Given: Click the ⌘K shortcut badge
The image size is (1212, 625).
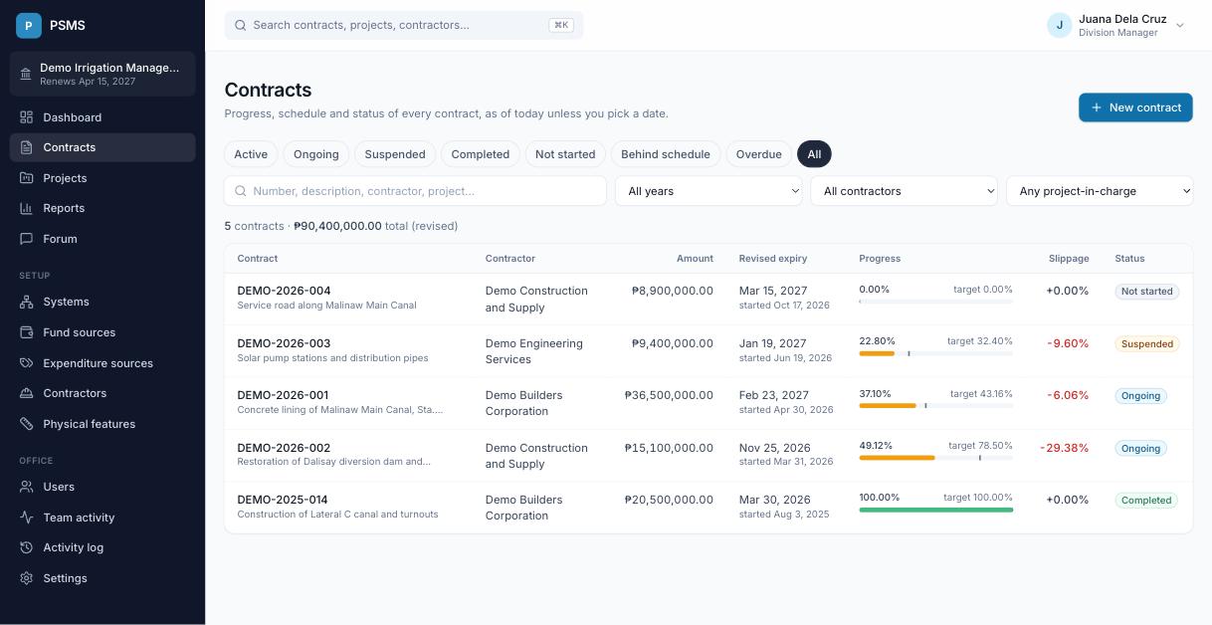Looking at the screenshot, I should pos(561,25).
